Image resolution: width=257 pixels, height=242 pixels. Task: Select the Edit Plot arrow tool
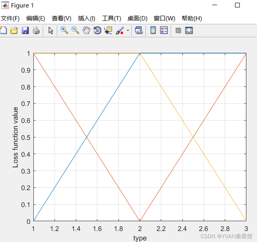[x=51, y=31]
